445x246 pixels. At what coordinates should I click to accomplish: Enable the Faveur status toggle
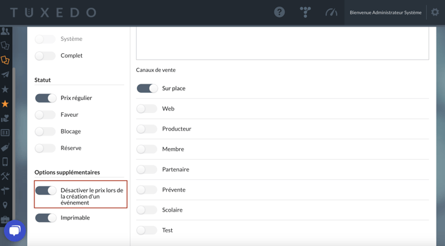45,115
